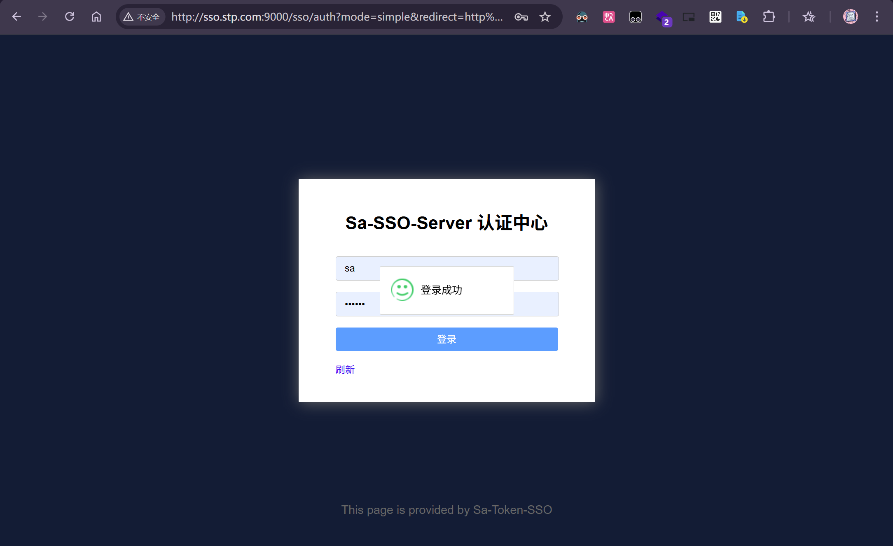The height and width of the screenshot is (546, 893).
Task: Open the purple extension with badge 2
Action: tap(662, 18)
